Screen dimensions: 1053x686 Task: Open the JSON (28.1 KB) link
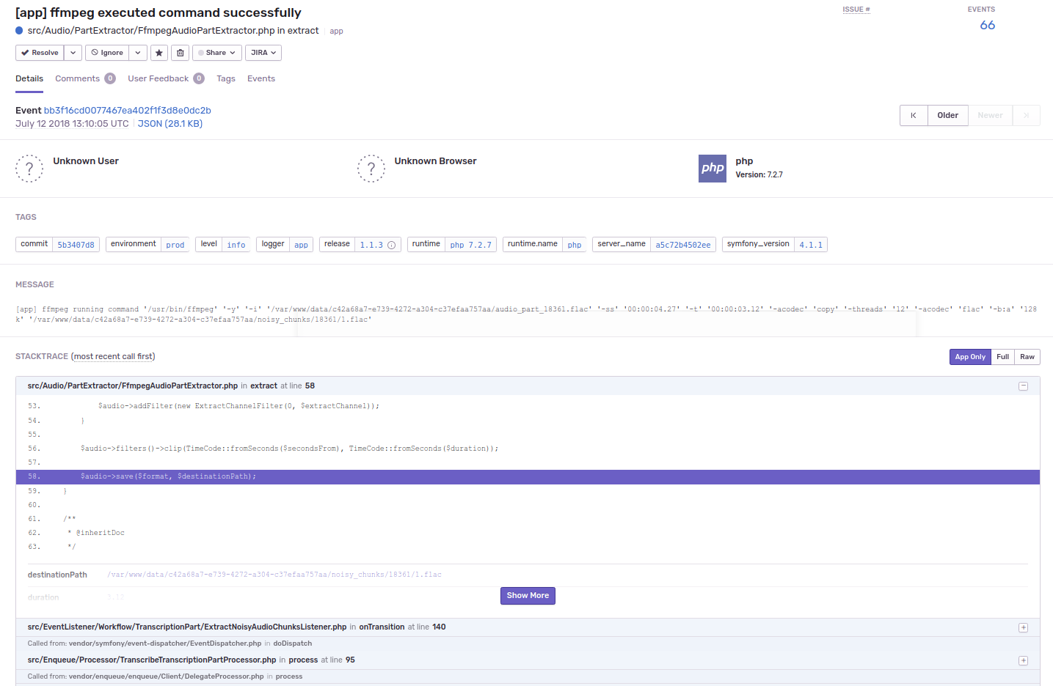pyautogui.click(x=170, y=124)
